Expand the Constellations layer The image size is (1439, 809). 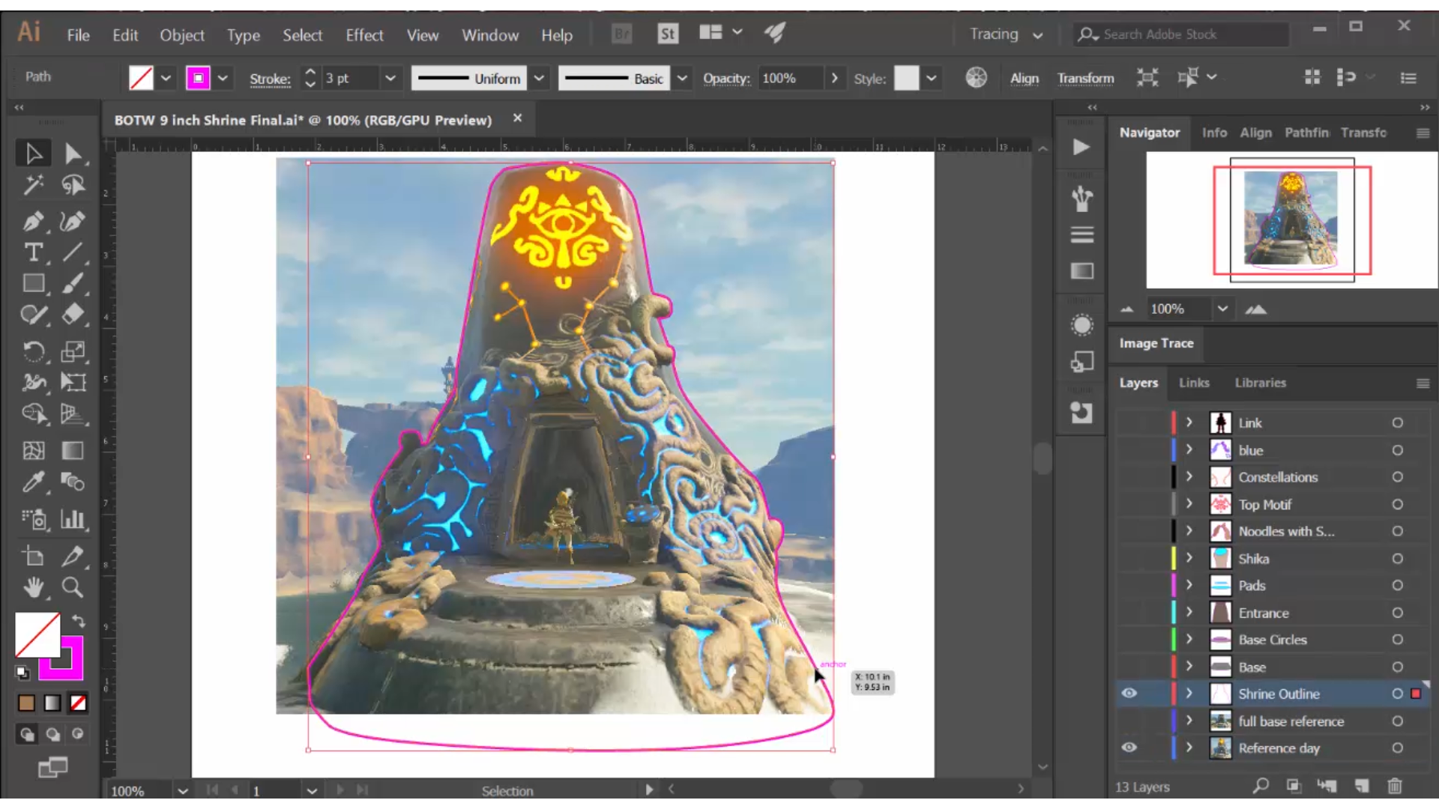pyautogui.click(x=1189, y=477)
